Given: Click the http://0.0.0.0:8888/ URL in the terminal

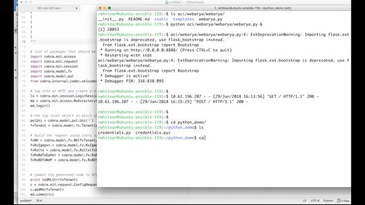Looking at the screenshot, I should pyautogui.click(x=155, y=50).
